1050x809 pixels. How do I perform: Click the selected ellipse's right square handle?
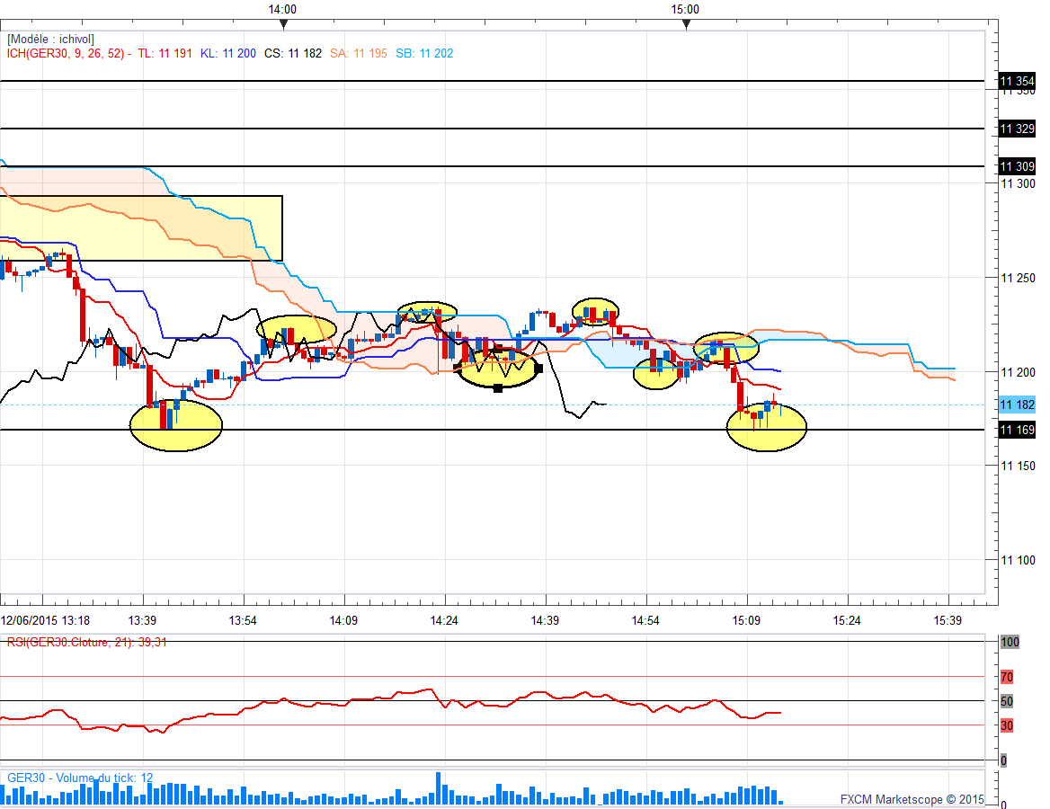tap(539, 369)
